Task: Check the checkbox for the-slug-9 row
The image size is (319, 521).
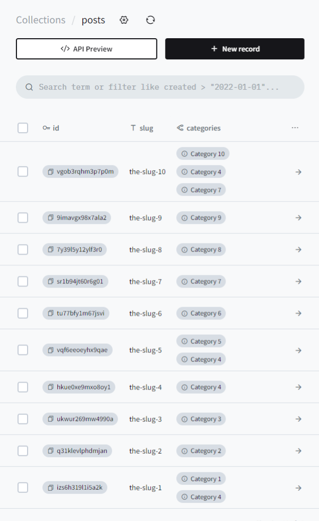Action: (23, 218)
